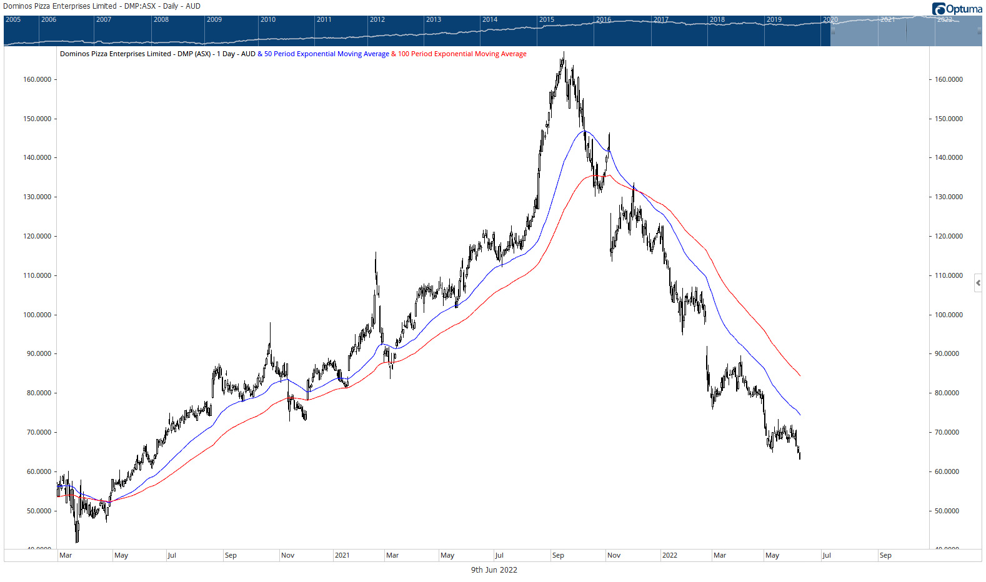This screenshot has height=582, width=986.
Task: Click 2006 in the overview timeline
Action: coord(49,20)
